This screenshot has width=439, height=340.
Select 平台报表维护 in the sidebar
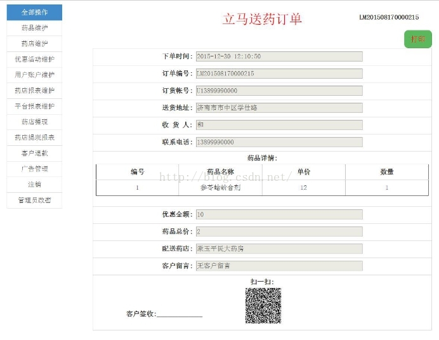click(34, 107)
